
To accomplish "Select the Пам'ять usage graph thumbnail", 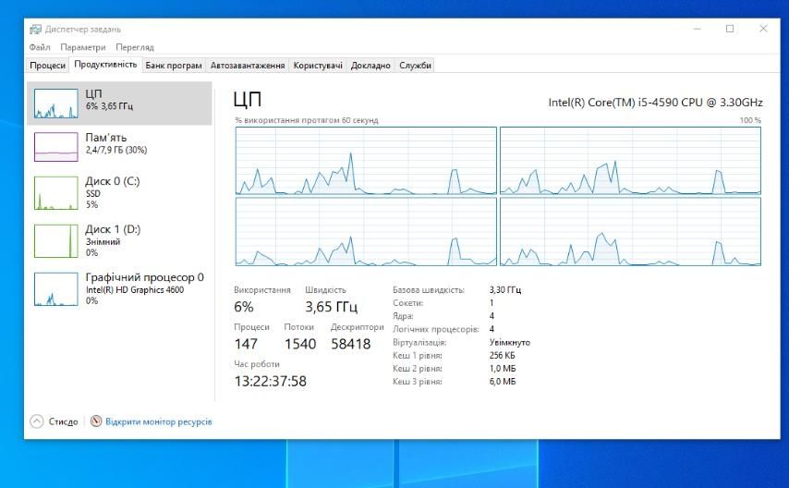I will tap(55, 147).
